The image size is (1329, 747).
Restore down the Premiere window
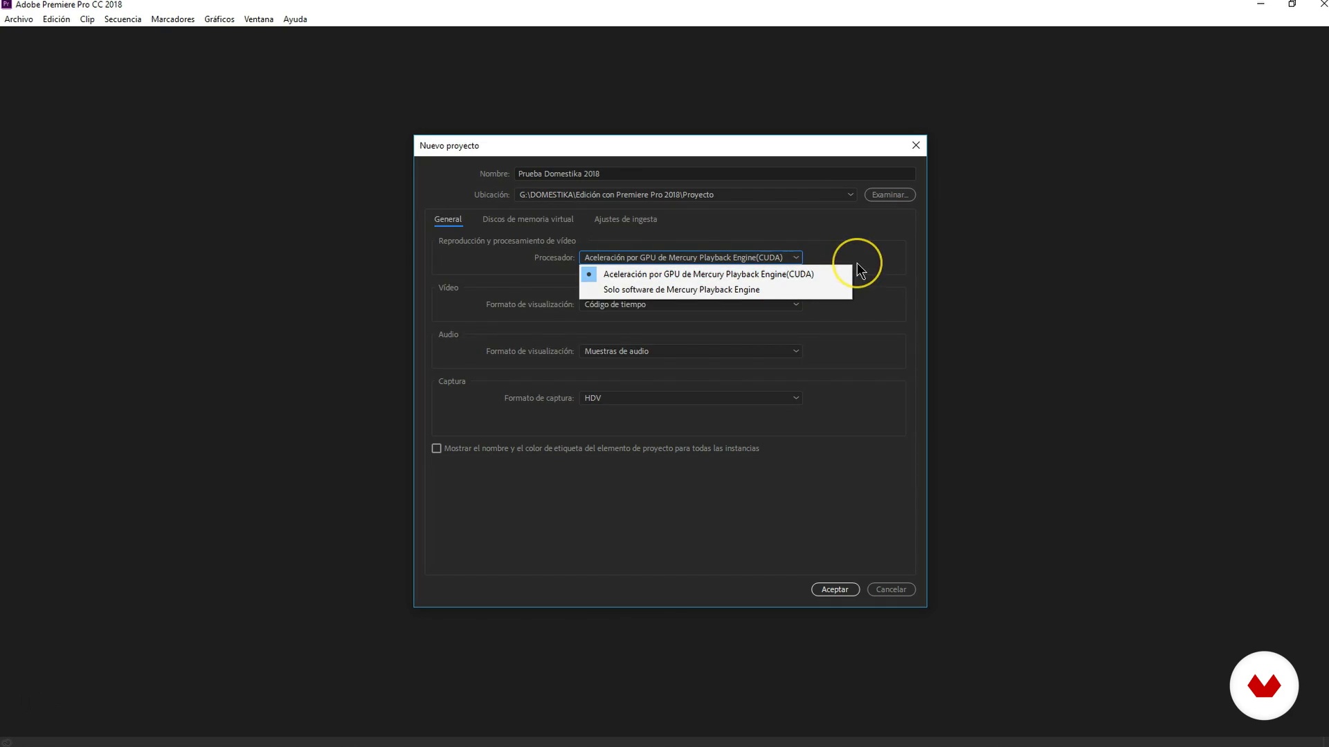pos(1292,4)
